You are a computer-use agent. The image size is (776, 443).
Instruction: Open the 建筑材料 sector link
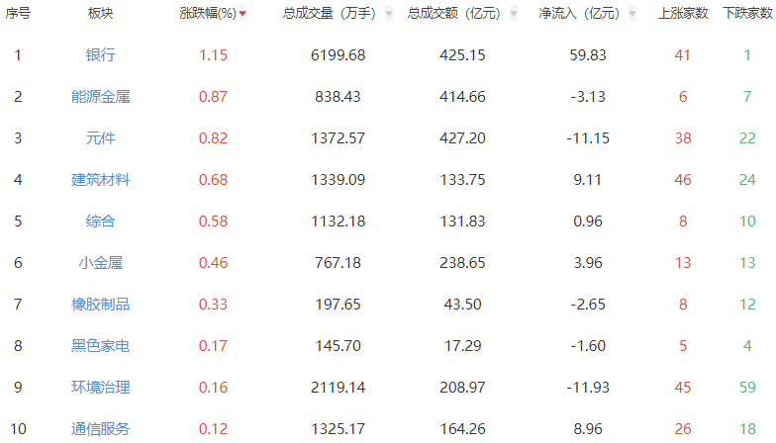pyautogui.click(x=100, y=180)
